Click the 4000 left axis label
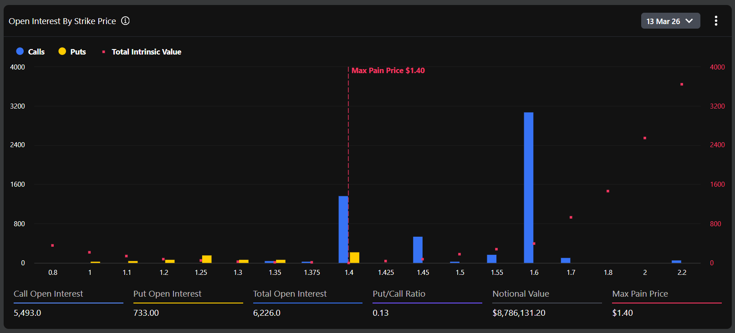The image size is (735, 333). (x=17, y=67)
